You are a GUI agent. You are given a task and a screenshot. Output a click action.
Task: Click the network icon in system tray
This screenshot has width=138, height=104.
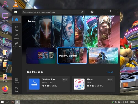click(x=119, y=102)
